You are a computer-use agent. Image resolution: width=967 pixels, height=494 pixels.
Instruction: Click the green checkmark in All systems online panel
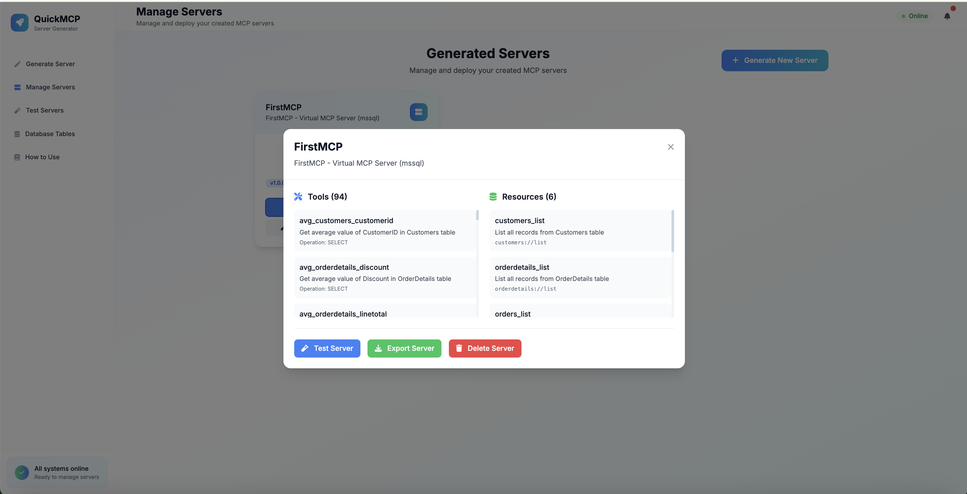coord(22,472)
